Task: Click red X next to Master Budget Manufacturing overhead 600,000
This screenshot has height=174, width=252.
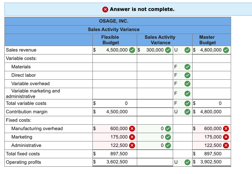Action: pos(226,129)
